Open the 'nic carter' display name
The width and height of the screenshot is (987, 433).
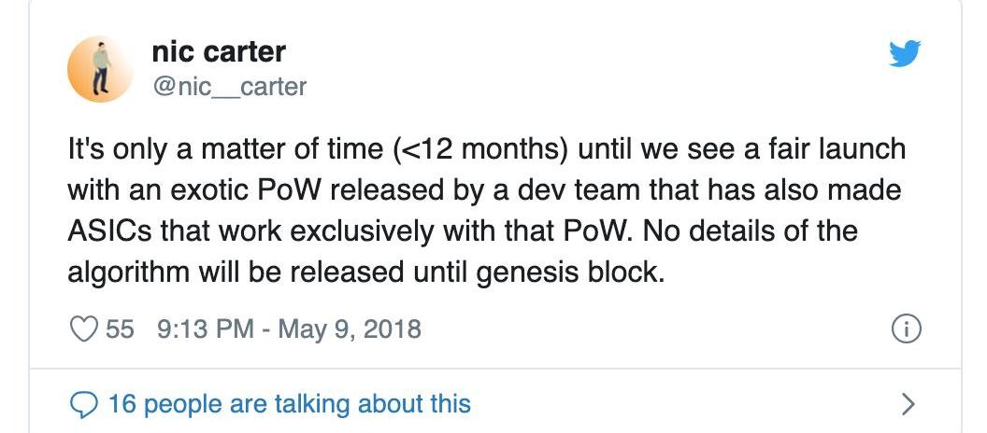[x=218, y=50]
